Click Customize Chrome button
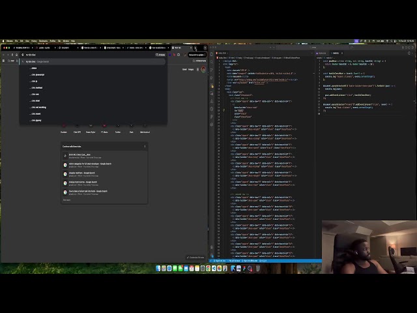417x313 pixels. pyautogui.click(x=195, y=258)
